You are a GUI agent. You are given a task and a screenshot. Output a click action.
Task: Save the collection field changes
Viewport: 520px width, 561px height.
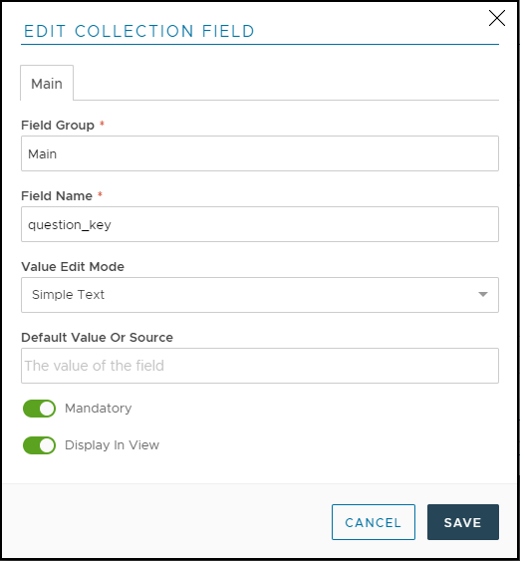[463, 522]
